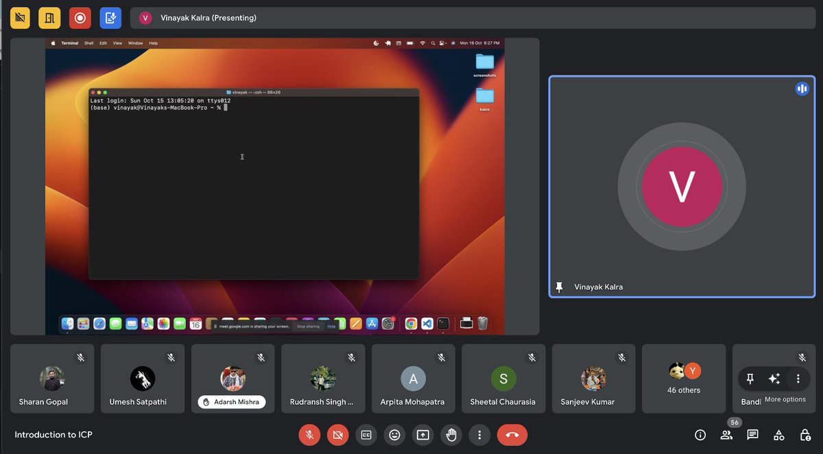Raise your hand
The image size is (823, 454).
click(451, 435)
